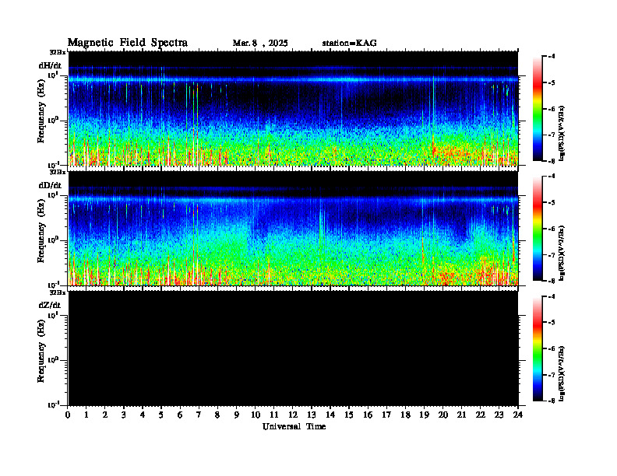Click the date "Mar. 8, 2025"
Viewport: 617px width, 476px height.
coord(260,44)
